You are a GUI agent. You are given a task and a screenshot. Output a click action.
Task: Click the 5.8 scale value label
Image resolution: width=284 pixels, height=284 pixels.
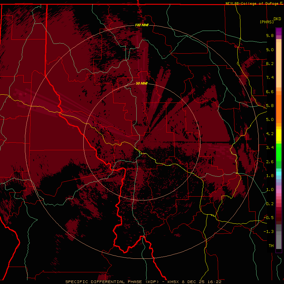(x=270, y=106)
